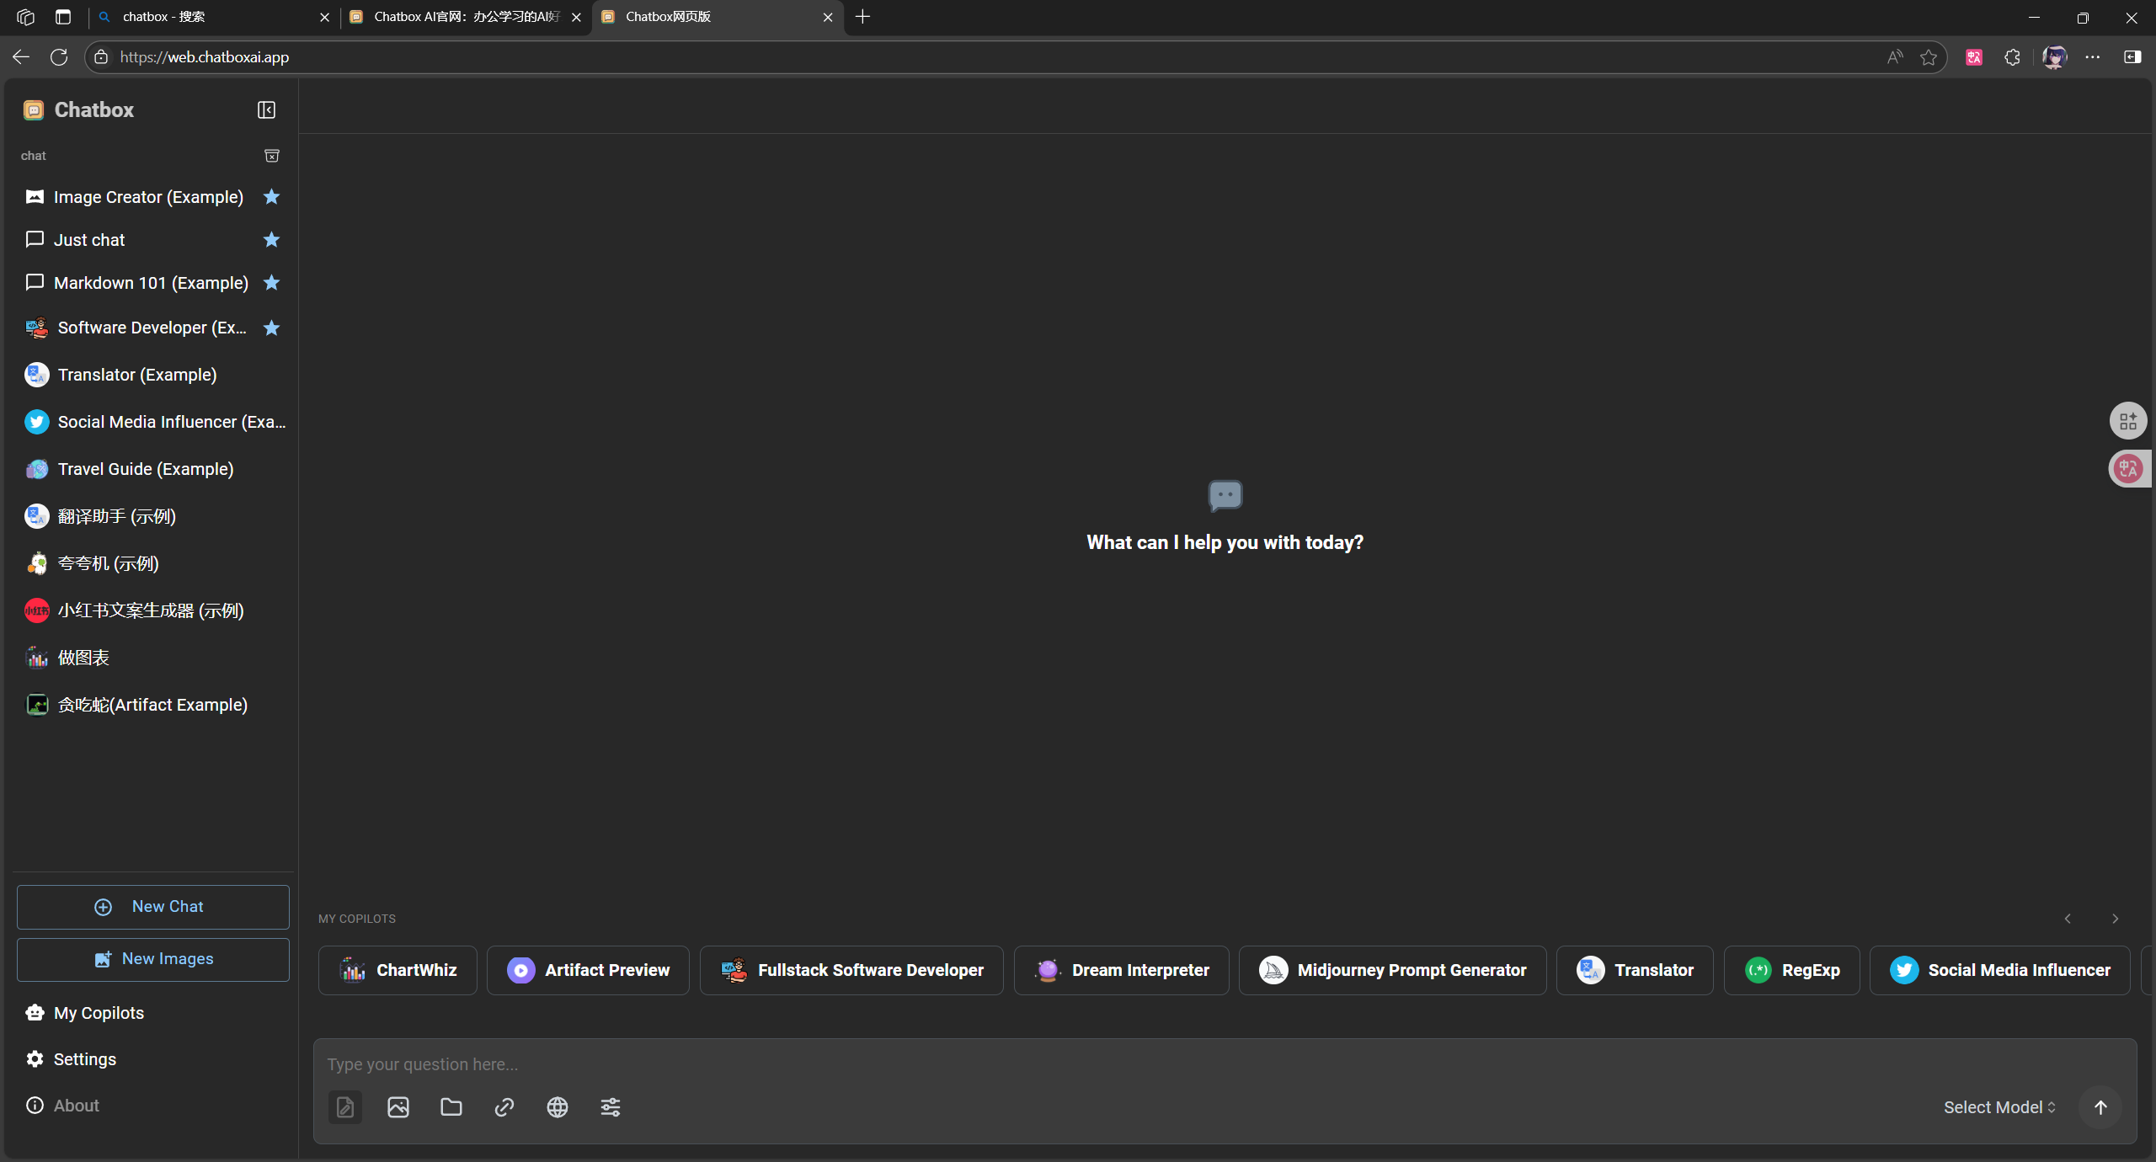Go back in browser
Screen dimensions: 2156x1162
click(21, 57)
